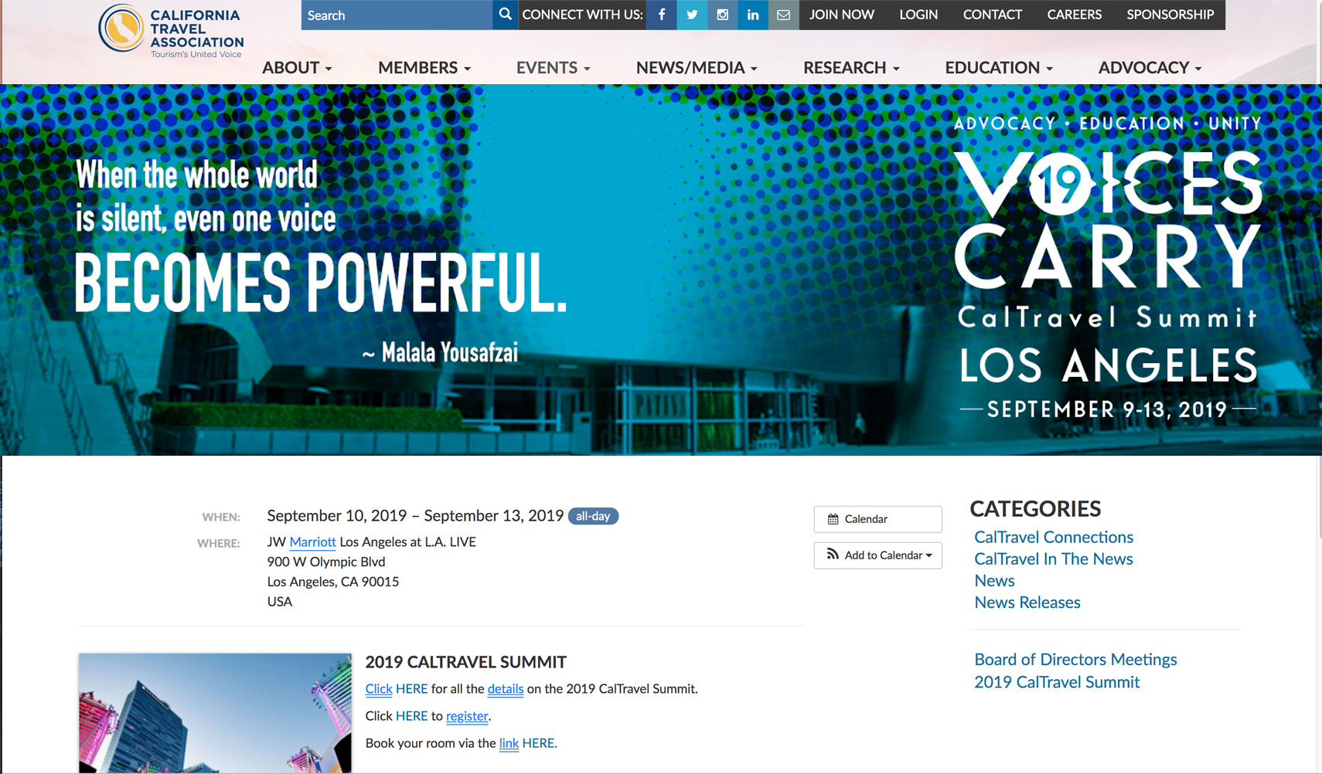Open the News Releases category link

1027,603
